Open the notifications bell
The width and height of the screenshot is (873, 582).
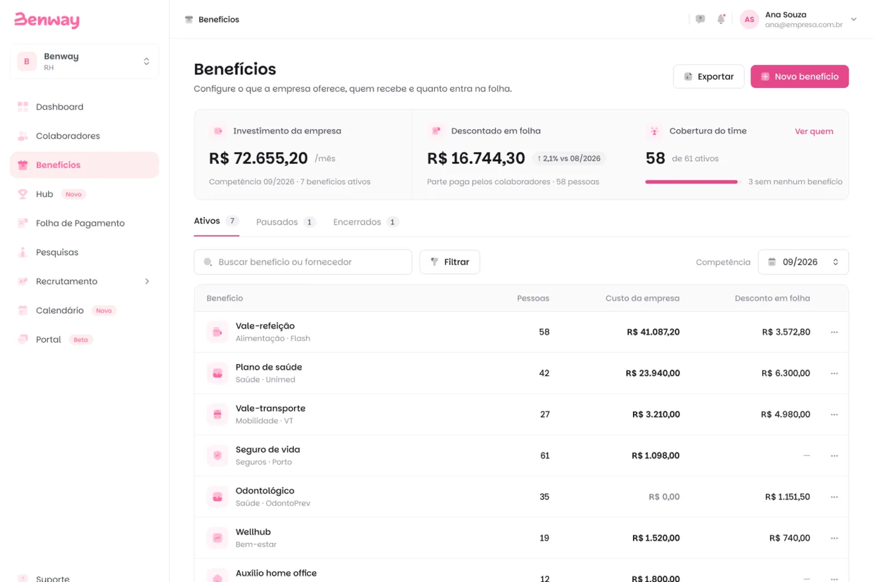click(x=721, y=19)
